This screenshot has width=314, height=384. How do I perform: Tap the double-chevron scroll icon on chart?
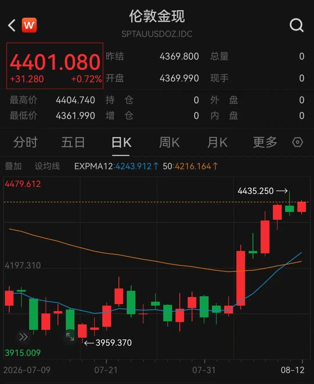click(x=23, y=337)
